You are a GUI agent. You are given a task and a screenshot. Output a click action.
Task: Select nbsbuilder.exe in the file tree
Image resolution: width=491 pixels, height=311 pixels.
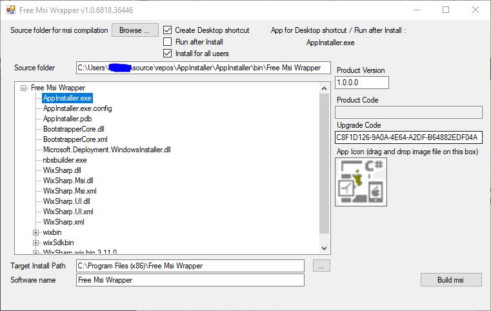tap(65, 160)
